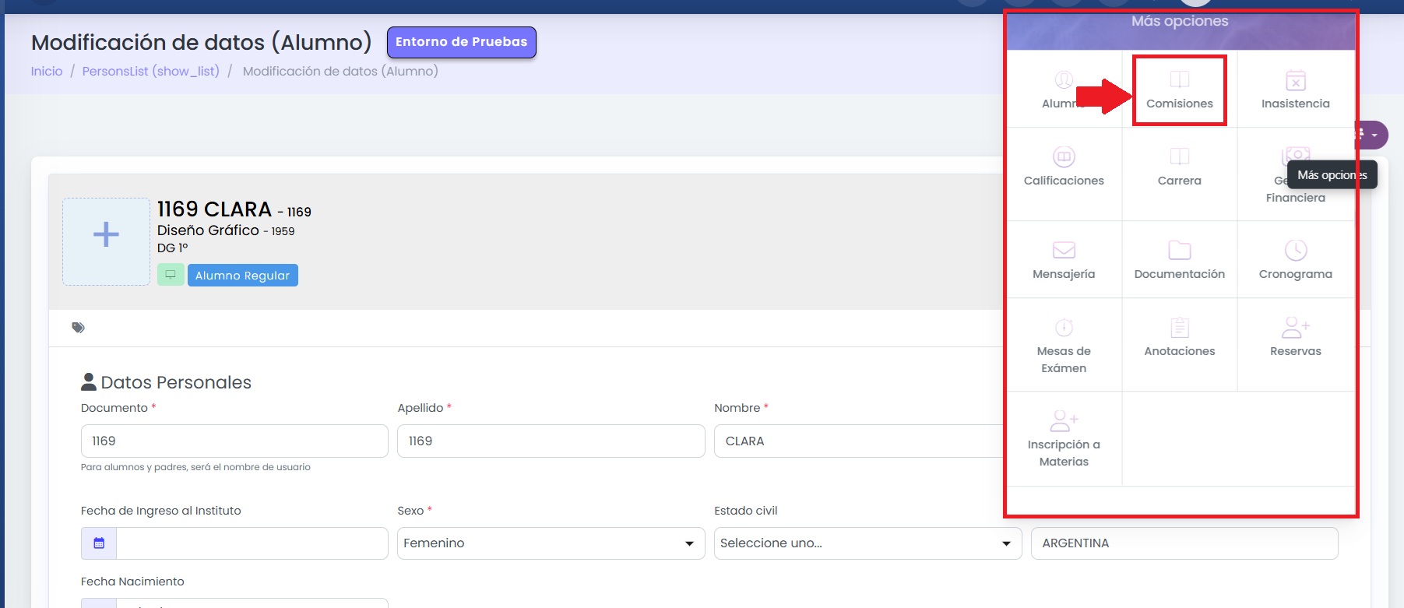Go to Inicio breadcrumb link
Image resolution: width=1404 pixels, height=608 pixels.
pyautogui.click(x=47, y=71)
